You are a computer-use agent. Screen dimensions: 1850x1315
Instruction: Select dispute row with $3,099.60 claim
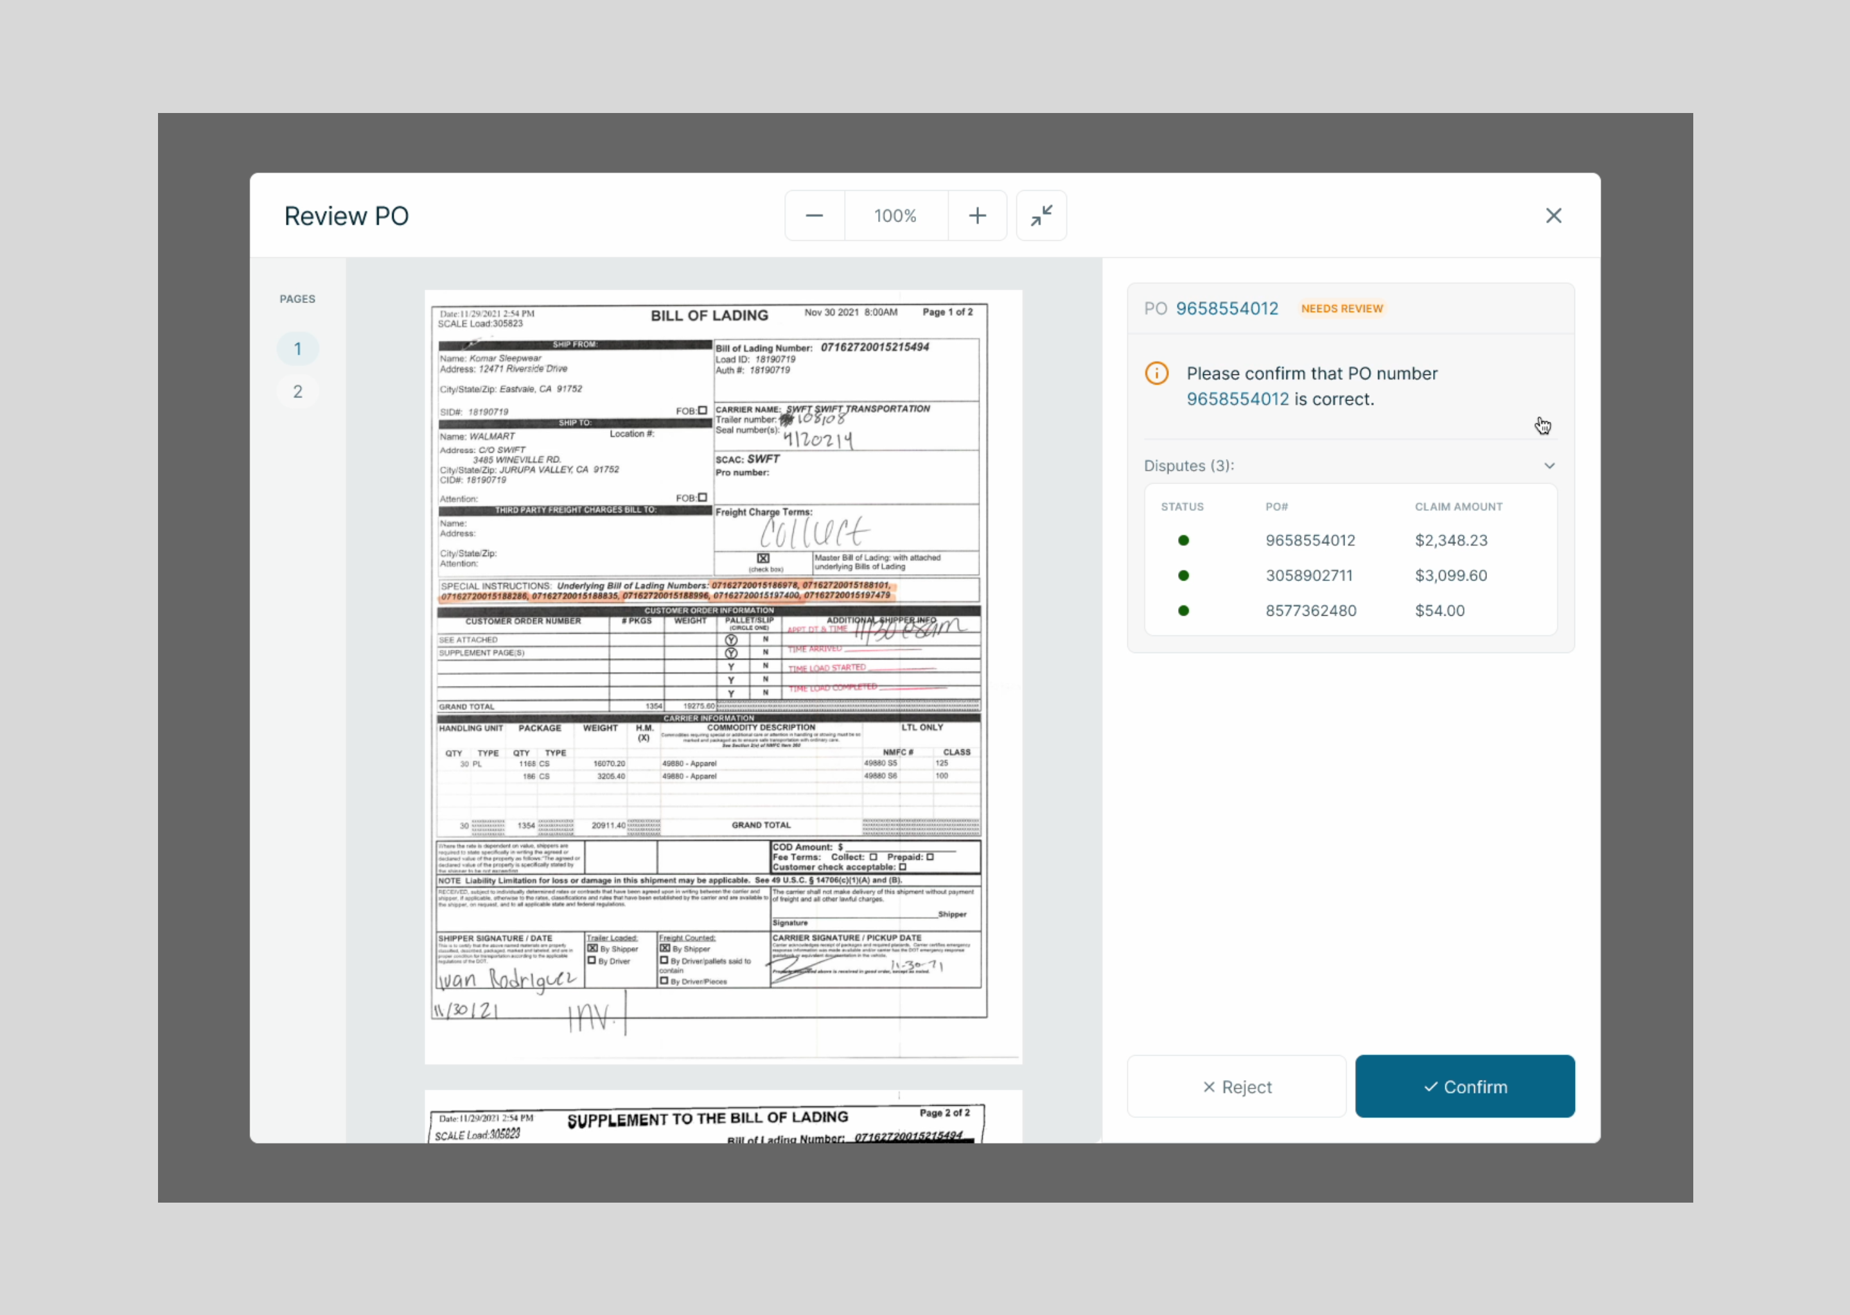click(1350, 576)
